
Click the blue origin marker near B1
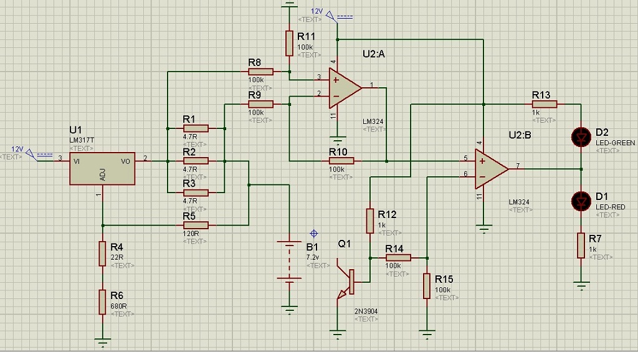314,234
